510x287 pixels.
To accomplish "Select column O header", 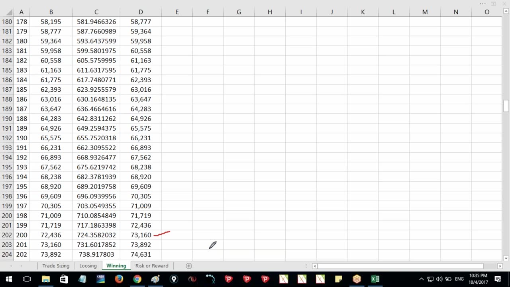I will [487, 12].
